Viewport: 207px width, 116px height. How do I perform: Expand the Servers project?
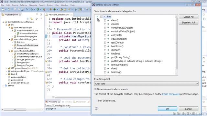point(3,86)
